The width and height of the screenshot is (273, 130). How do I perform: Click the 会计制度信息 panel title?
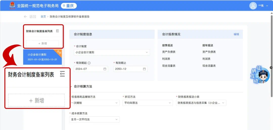click(x=83, y=34)
